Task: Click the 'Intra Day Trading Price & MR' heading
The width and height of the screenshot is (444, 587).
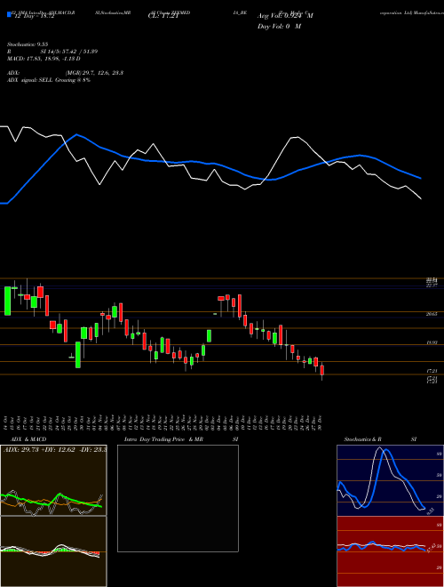Action: click(164, 439)
